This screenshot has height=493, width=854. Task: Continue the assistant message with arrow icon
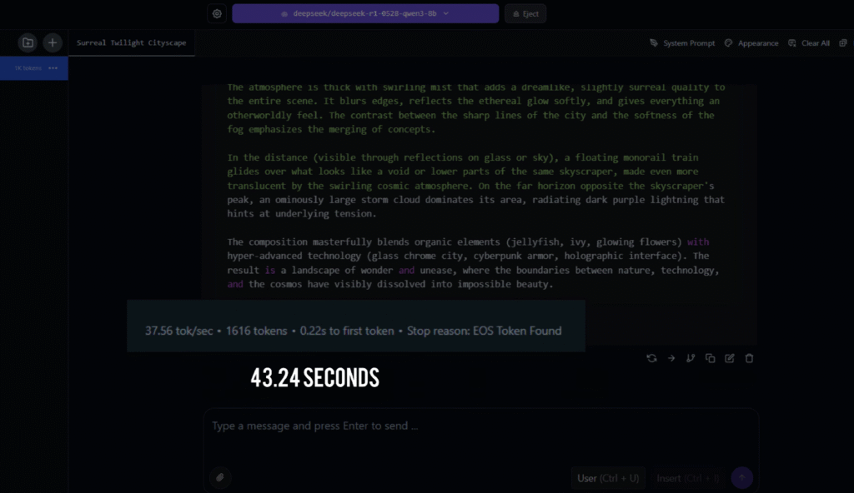(x=671, y=358)
